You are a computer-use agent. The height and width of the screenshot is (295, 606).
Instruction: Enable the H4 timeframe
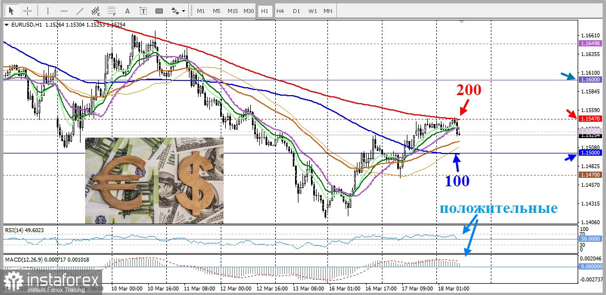(280, 11)
